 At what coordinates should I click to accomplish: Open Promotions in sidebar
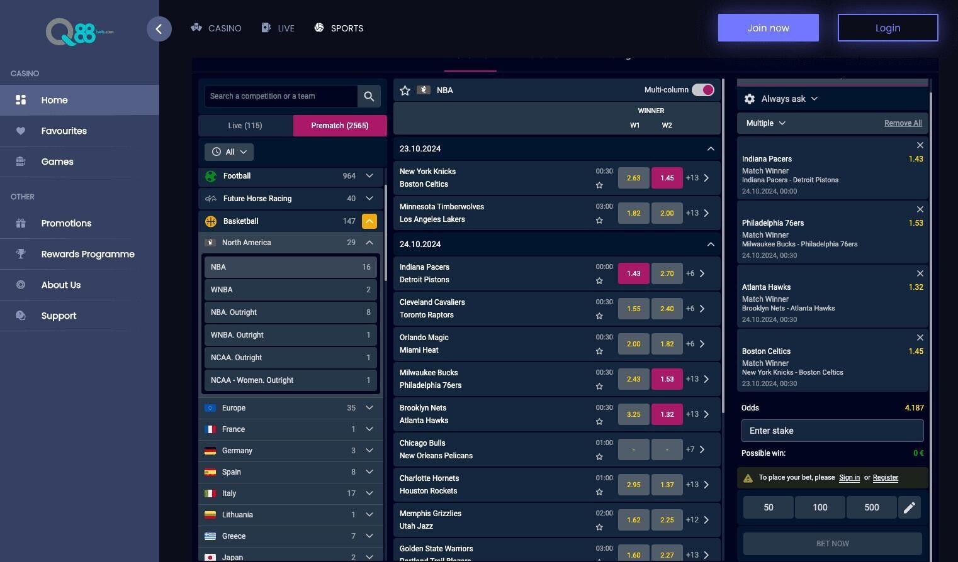79,223
